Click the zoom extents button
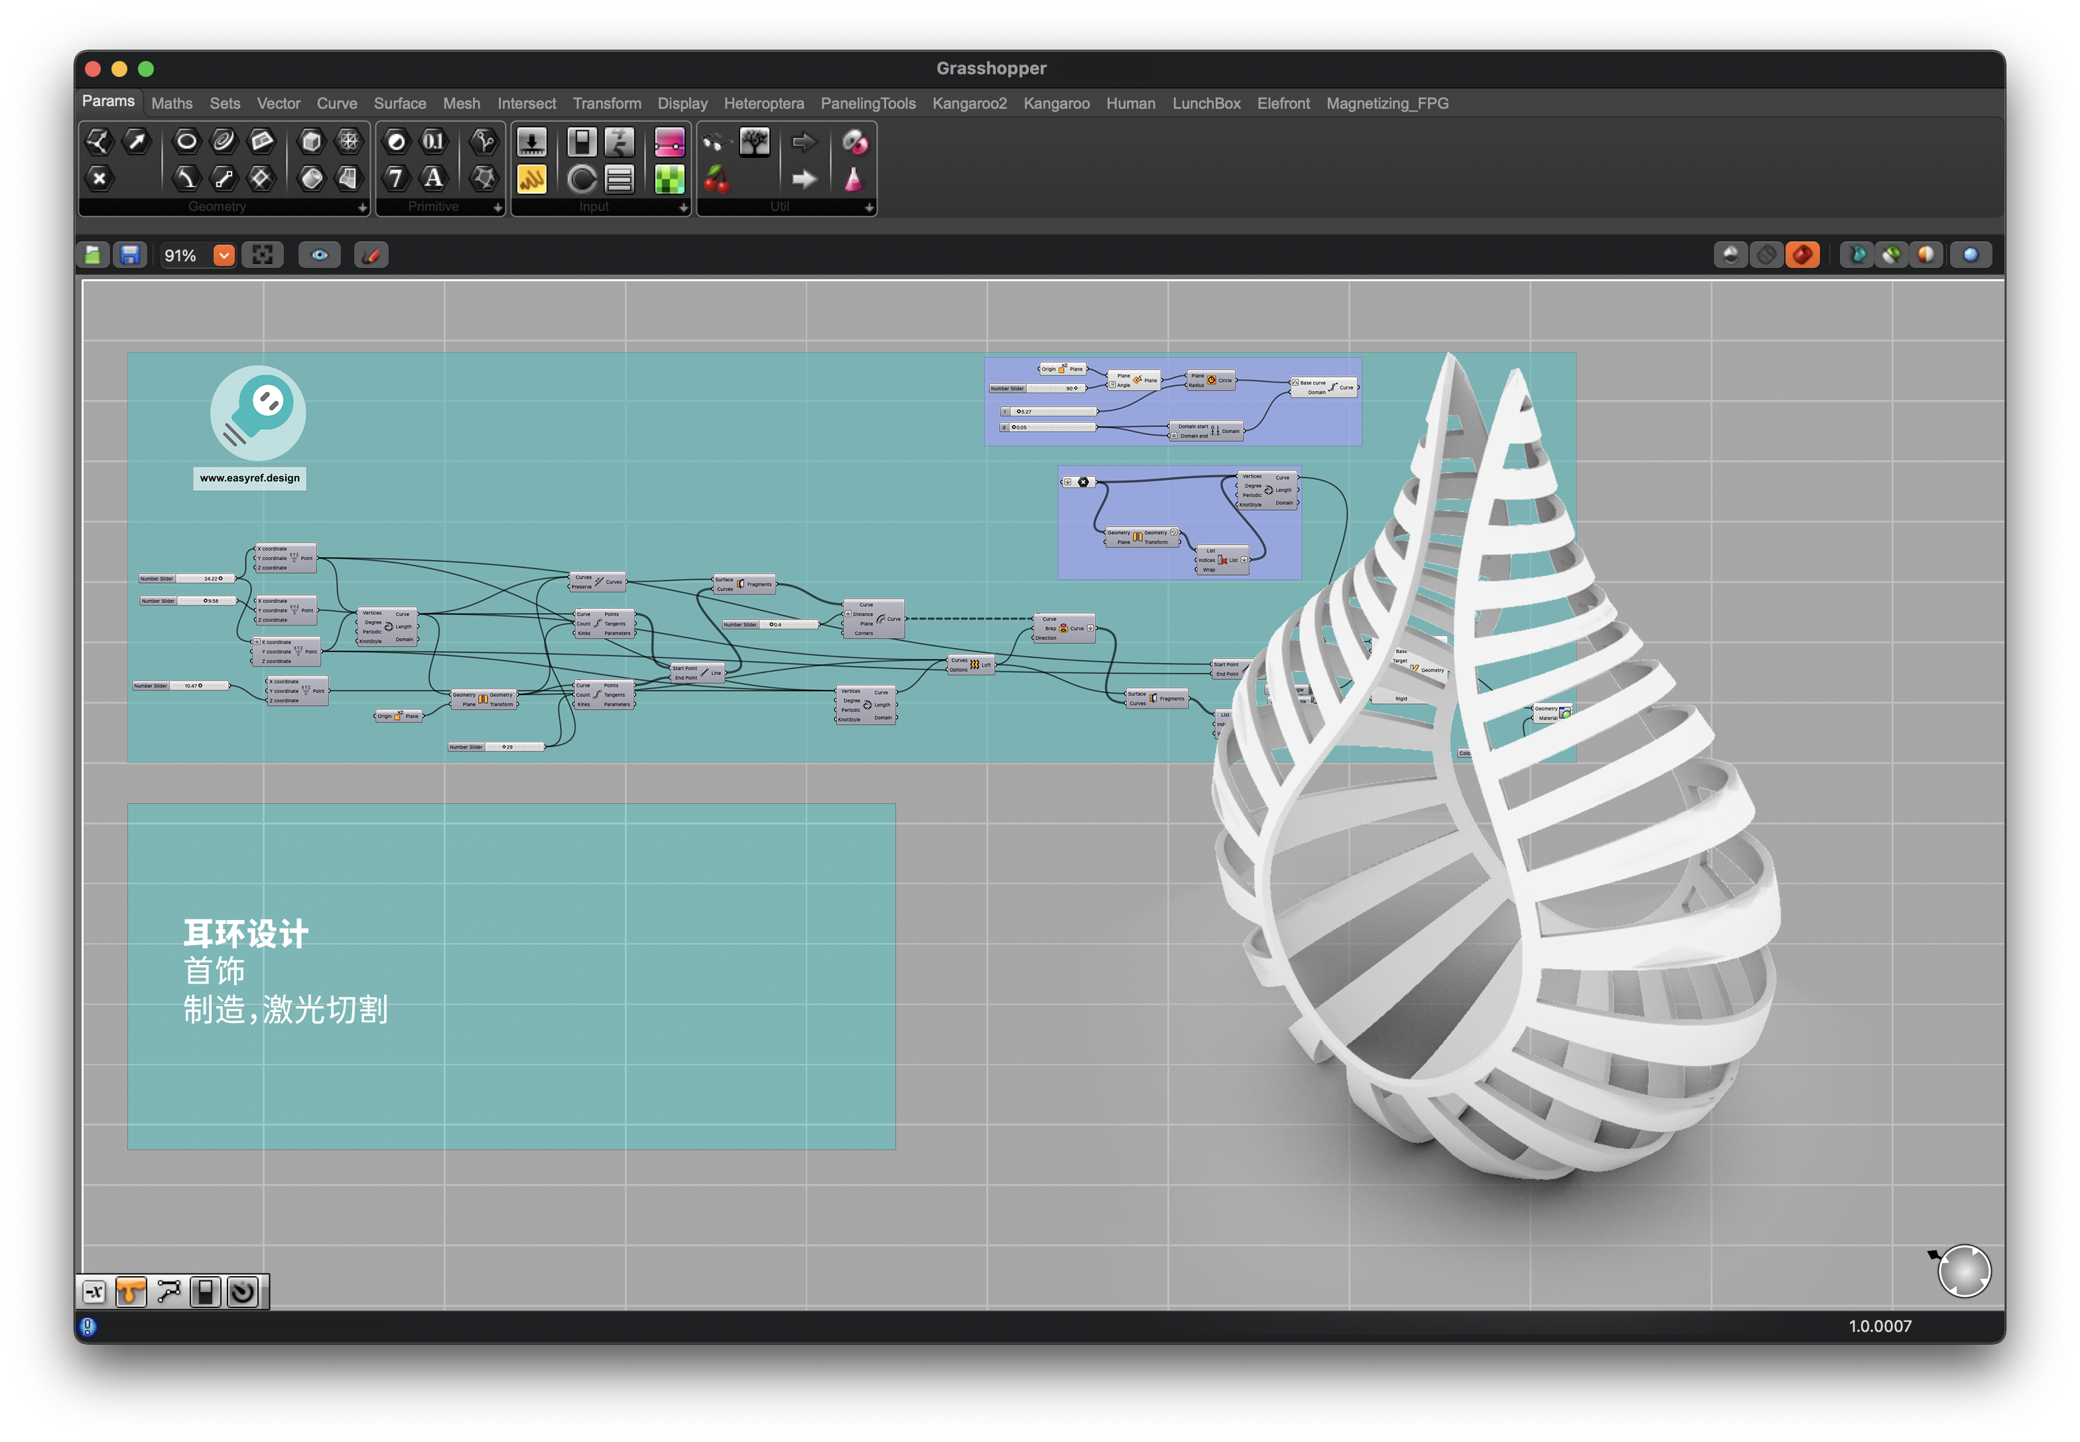The image size is (2080, 1442). pyautogui.click(x=262, y=255)
